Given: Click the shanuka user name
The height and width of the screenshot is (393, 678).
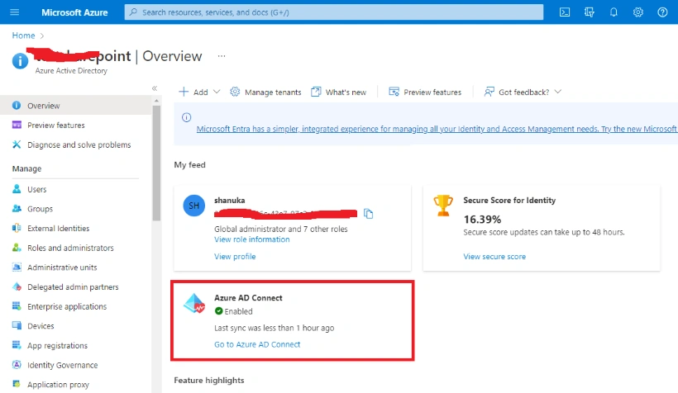Looking at the screenshot, I should pyautogui.click(x=230, y=201).
